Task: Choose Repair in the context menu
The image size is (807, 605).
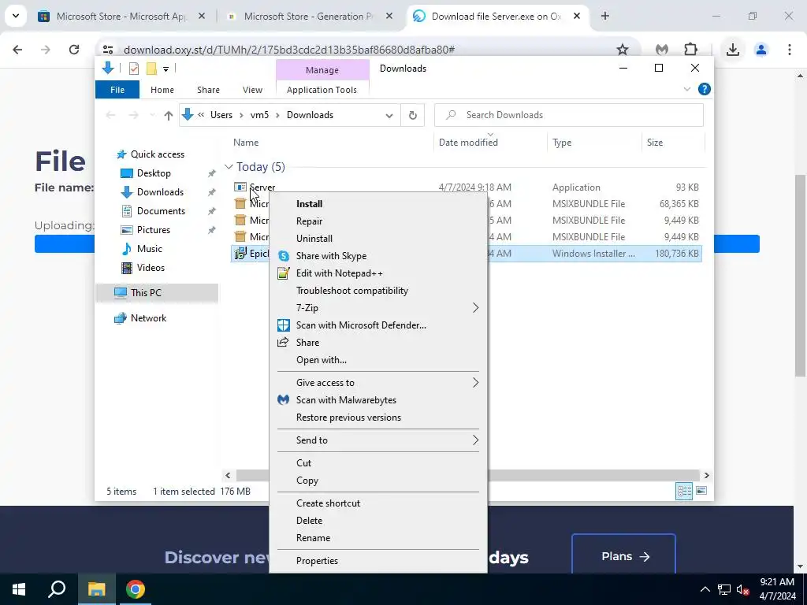Action: pyautogui.click(x=309, y=221)
